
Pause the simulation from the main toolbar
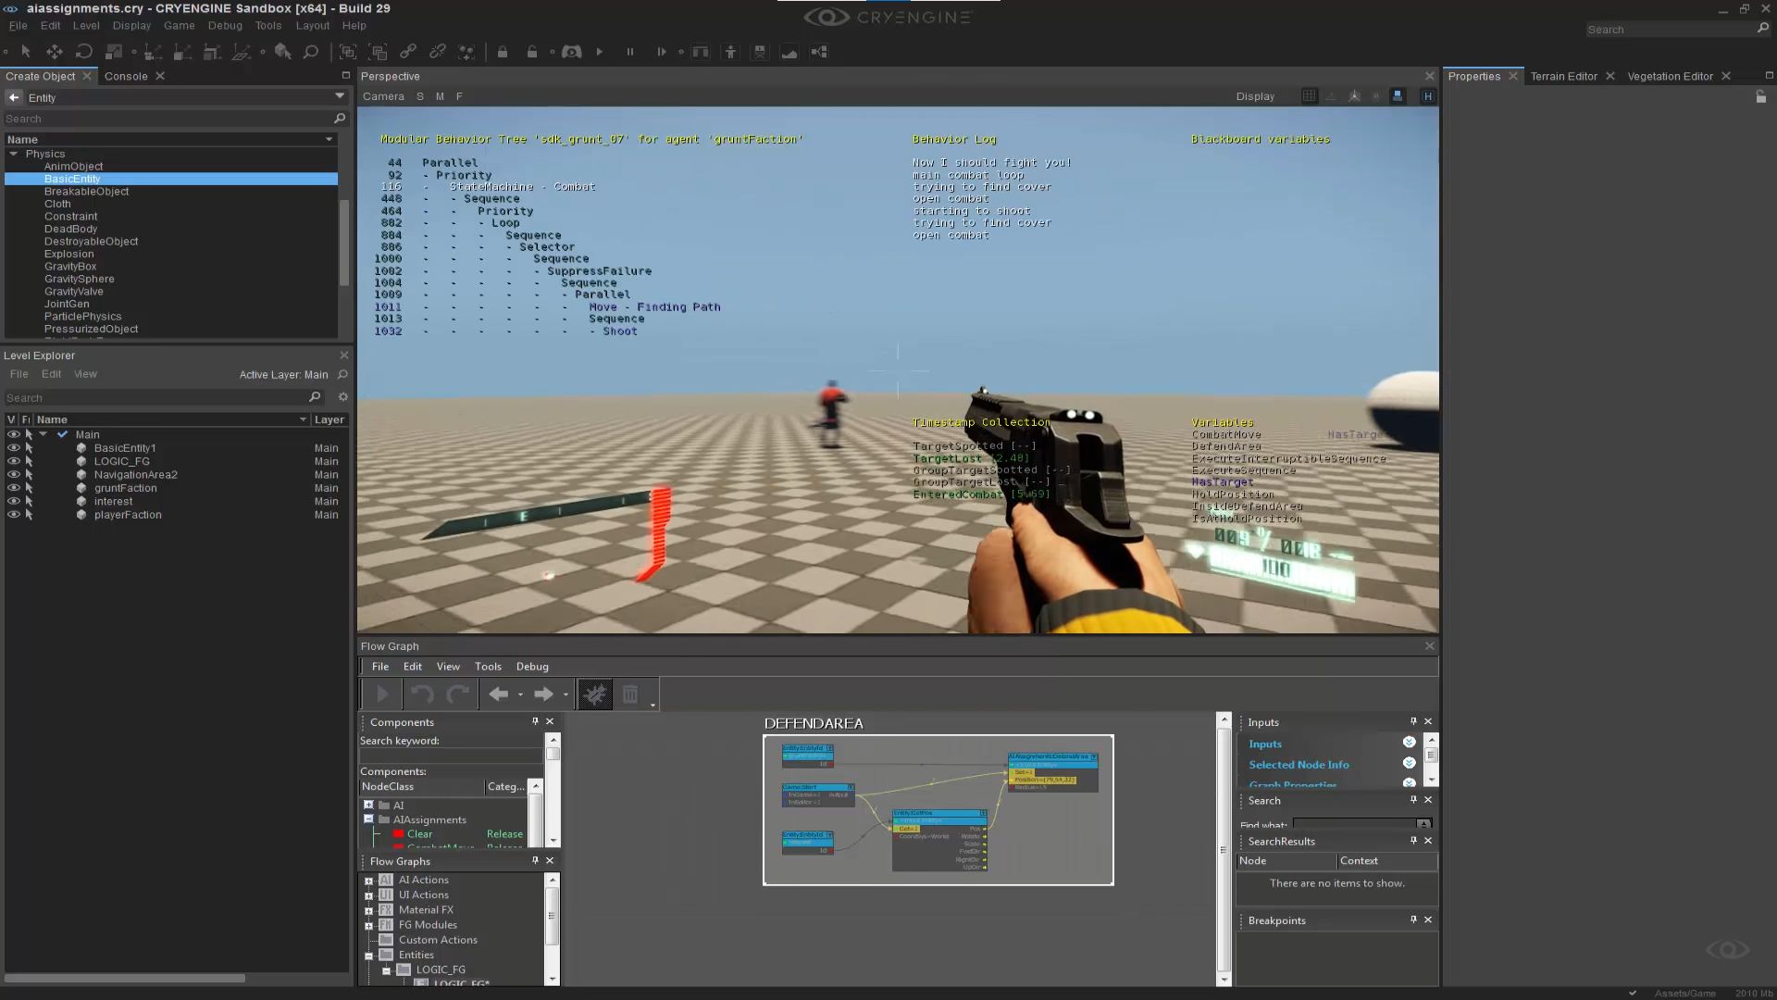coord(630,52)
